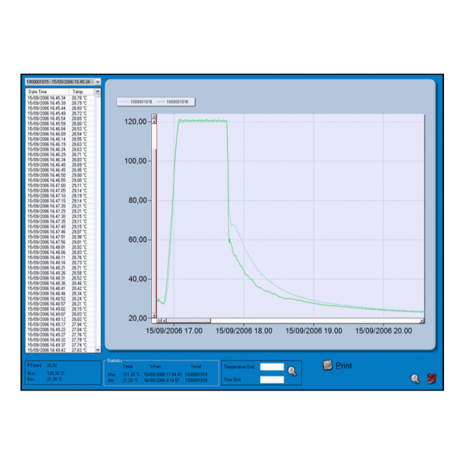Click the chart's vertical scroll up arrow

pos(153,121)
